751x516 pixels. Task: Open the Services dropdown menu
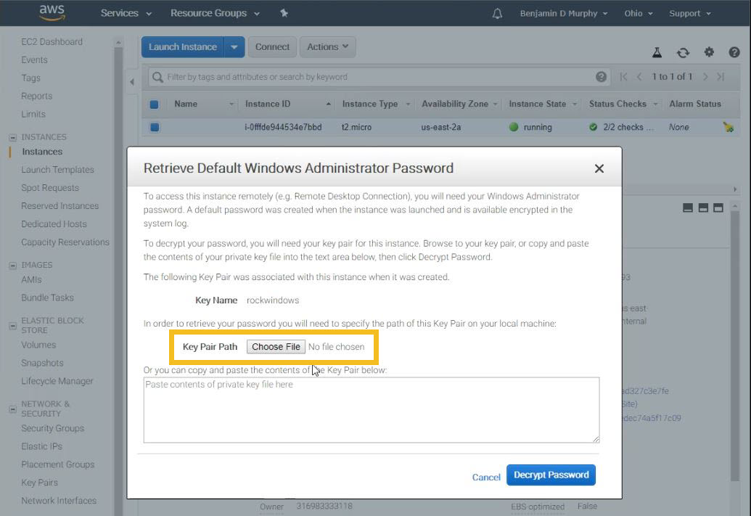point(126,13)
